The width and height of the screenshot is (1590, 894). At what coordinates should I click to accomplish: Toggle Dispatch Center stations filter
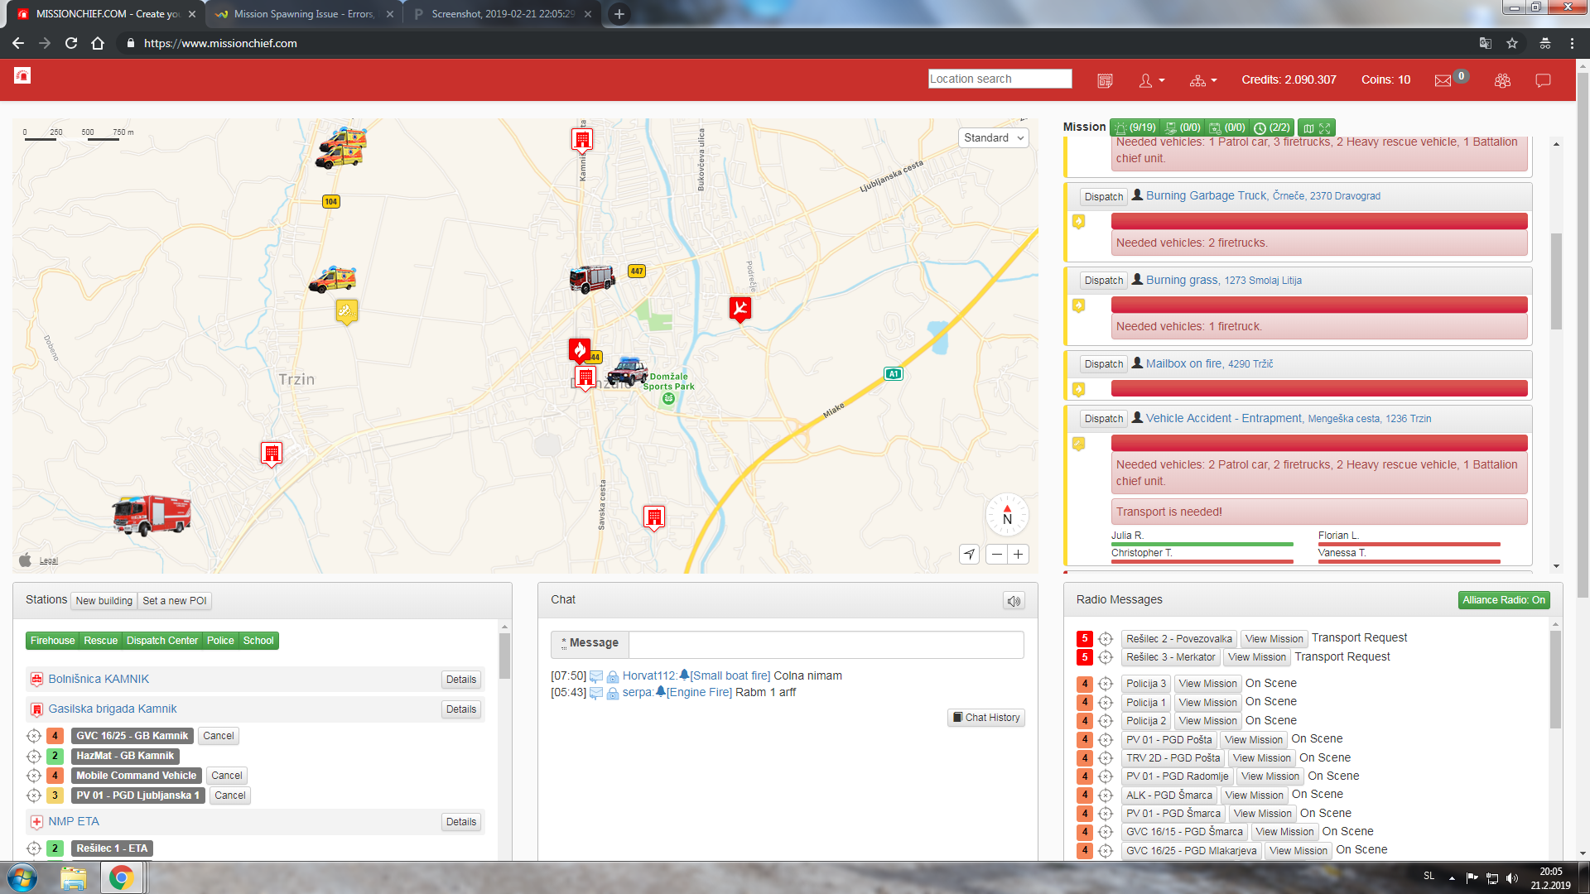(x=162, y=641)
